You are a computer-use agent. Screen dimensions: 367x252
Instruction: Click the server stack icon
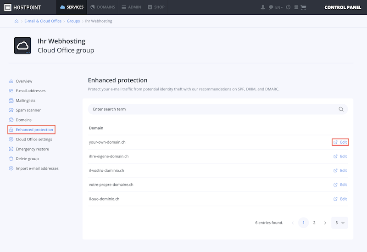pyautogui.click(x=296, y=7)
